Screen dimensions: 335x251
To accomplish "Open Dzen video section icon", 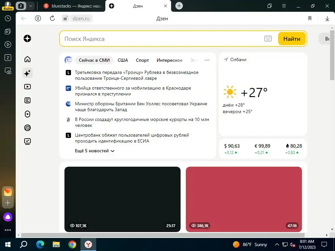I will tap(27, 87).
